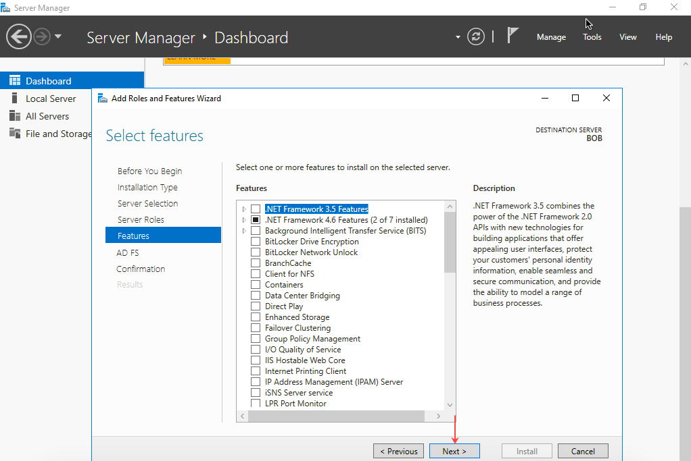Viewport: 691px width, 461px height.
Task: Open the Tools menu
Action: coord(592,37)
